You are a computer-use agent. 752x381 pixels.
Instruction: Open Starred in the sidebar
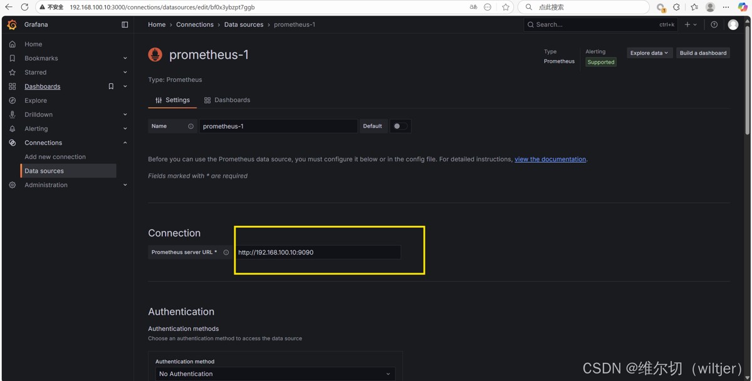pyautogui.click(x=36, y=72)
